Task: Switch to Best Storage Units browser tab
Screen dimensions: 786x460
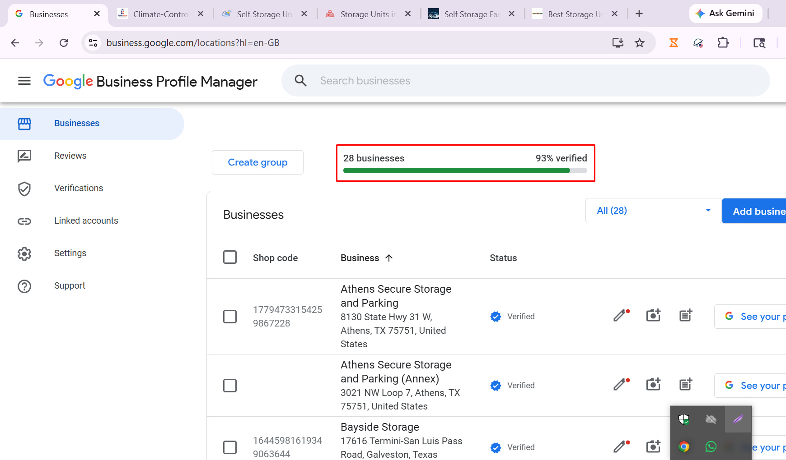Action: [575, 14]
